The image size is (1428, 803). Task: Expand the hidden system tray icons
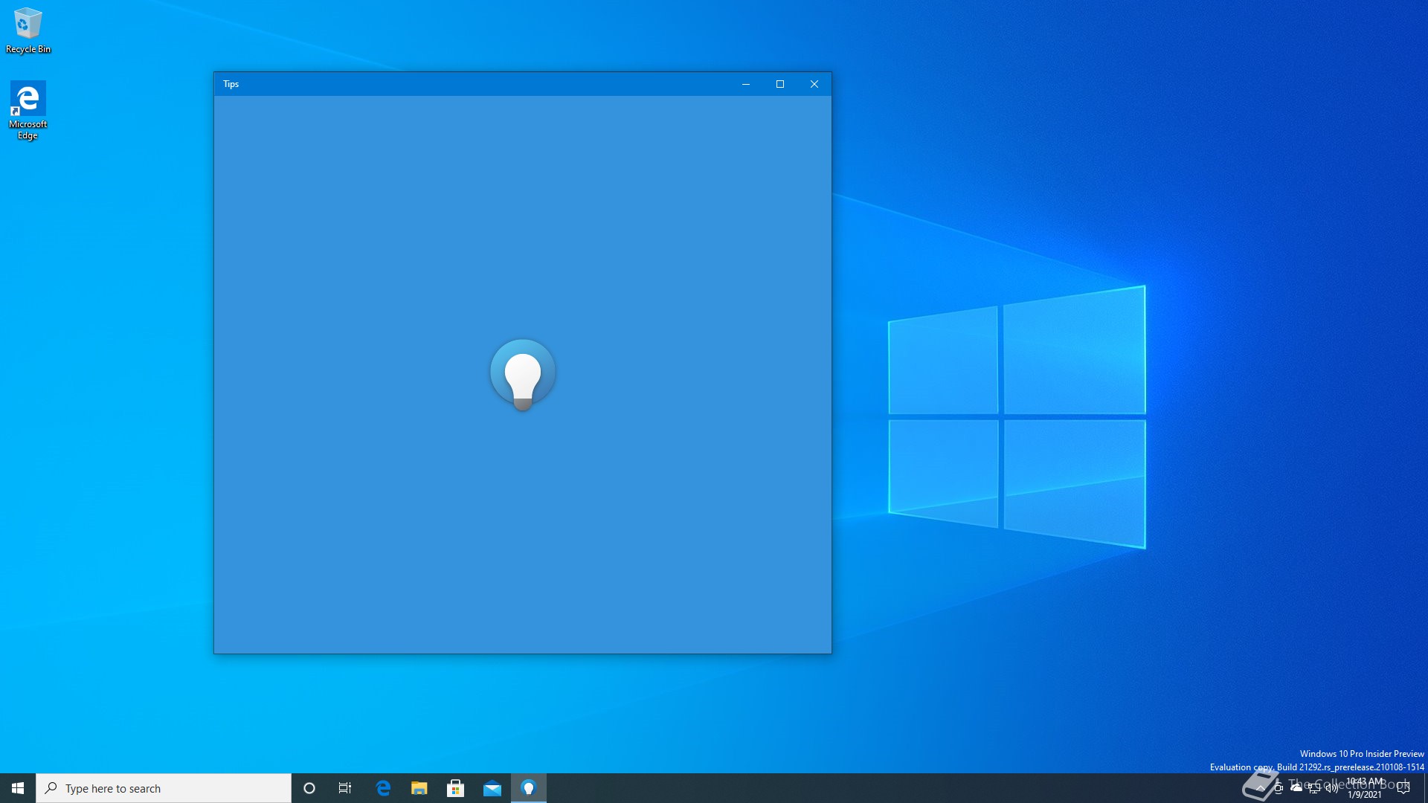point(1260,788)
